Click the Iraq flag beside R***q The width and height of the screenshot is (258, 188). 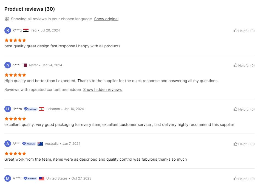point(26,31)
